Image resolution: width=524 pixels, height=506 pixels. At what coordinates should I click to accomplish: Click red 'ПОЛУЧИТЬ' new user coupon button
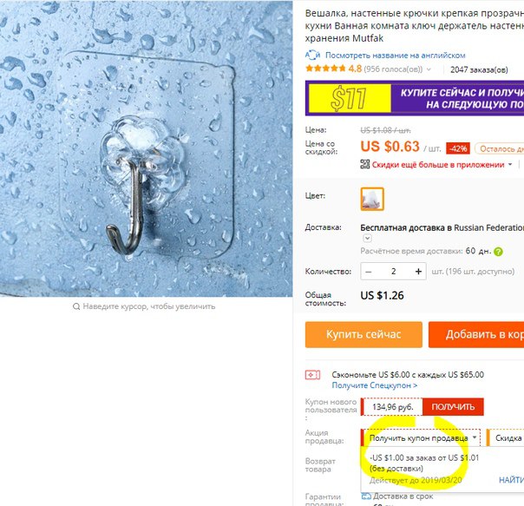453,407
